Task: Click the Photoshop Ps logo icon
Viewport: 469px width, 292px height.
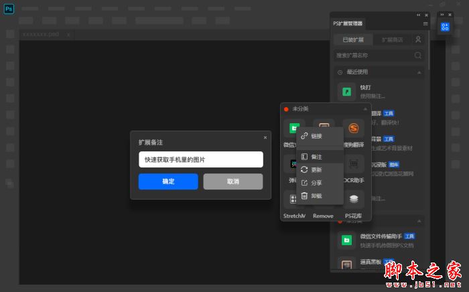Action: 9,9
